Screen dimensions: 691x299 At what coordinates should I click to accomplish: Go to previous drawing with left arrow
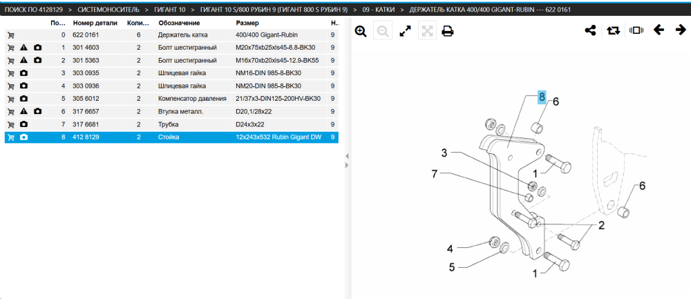(x=659, y=30)
